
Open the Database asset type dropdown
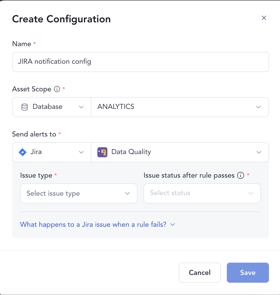tap(51, 107)
